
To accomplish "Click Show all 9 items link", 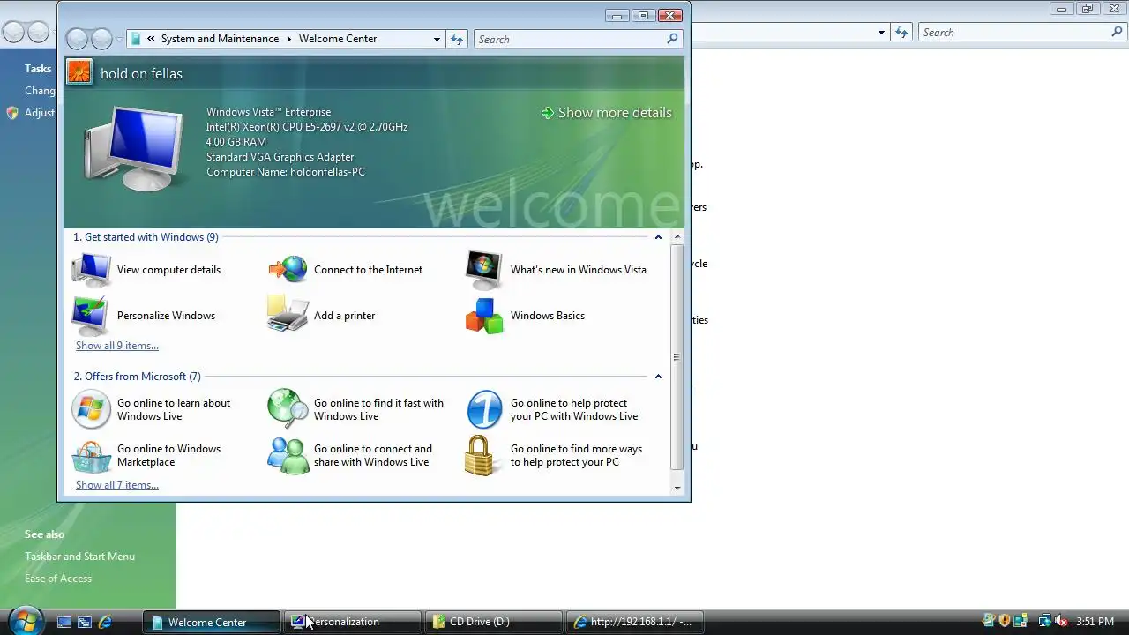I will 117,346.
